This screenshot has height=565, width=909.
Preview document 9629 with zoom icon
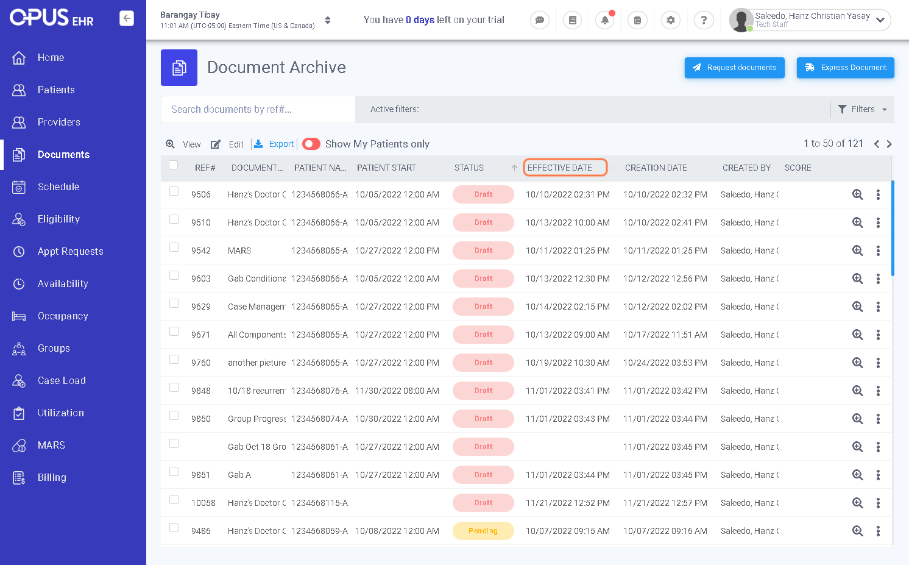pyautogui.click(x=858, y=307)
